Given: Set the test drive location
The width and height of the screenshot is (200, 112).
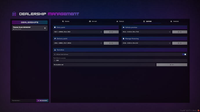Looking at the screenshot, I should pyautogui.click(x=172, y=65).
